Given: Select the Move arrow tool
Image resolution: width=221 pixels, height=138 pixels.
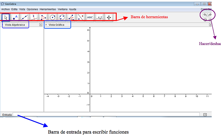Looking at the screenshot, I should coord(6,18).
